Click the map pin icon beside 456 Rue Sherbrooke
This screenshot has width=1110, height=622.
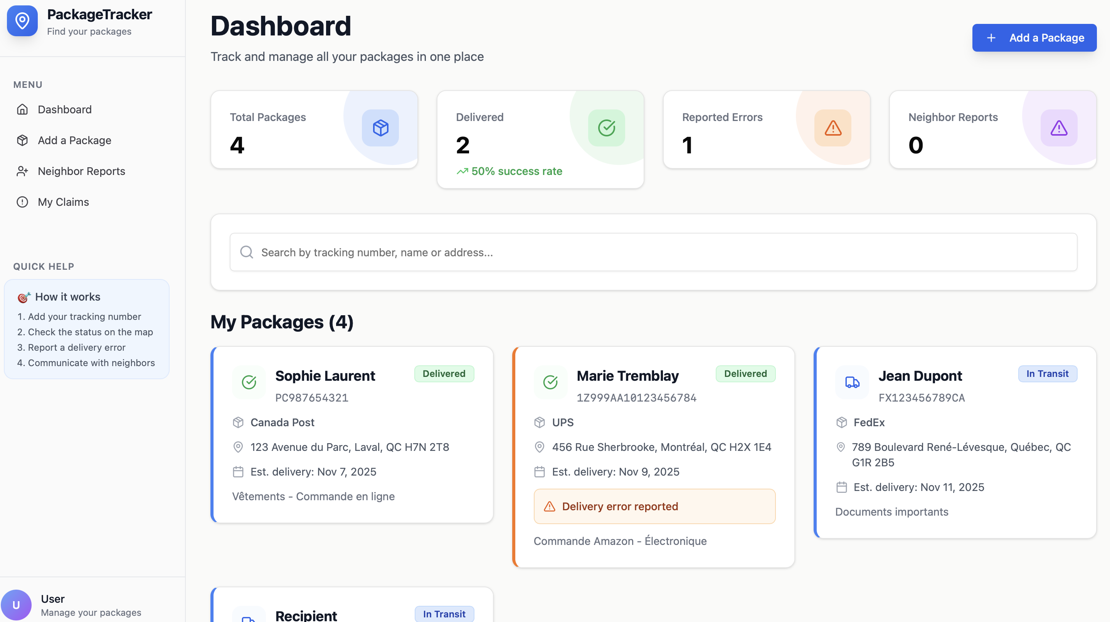540,447
